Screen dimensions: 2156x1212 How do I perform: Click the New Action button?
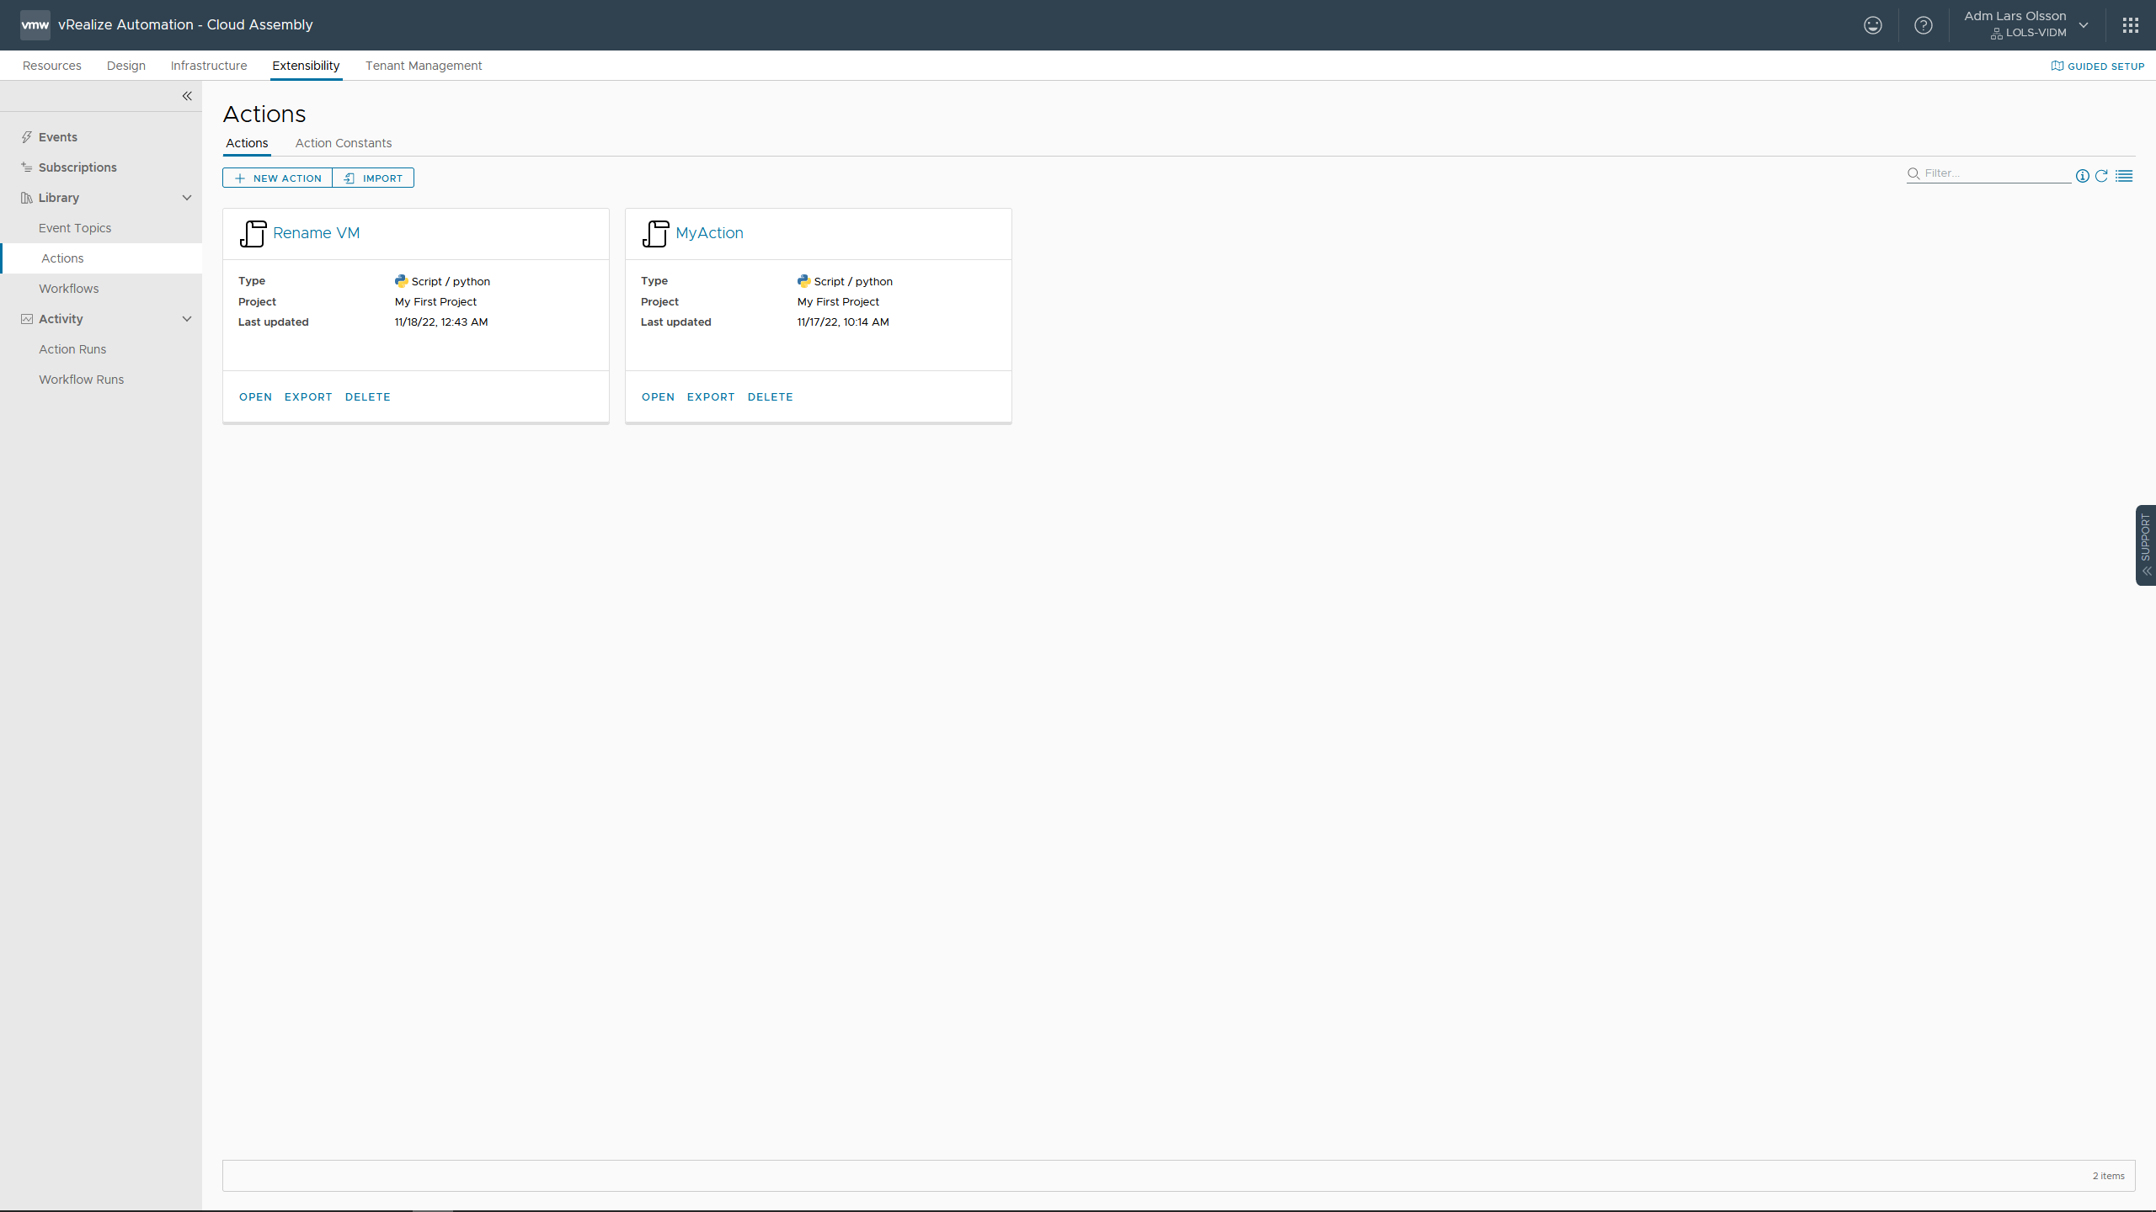[278, 178]
